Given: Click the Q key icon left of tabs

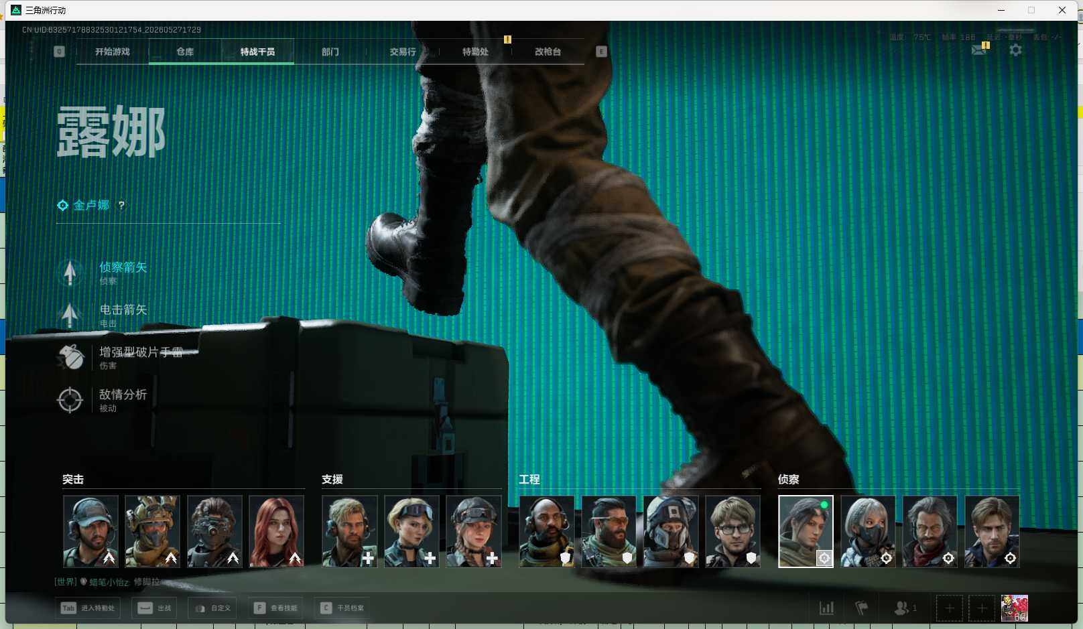Looking at the screenshot, I should click(59, 52).
